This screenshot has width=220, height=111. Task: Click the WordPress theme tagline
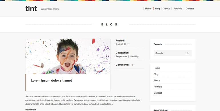point(50,9)
